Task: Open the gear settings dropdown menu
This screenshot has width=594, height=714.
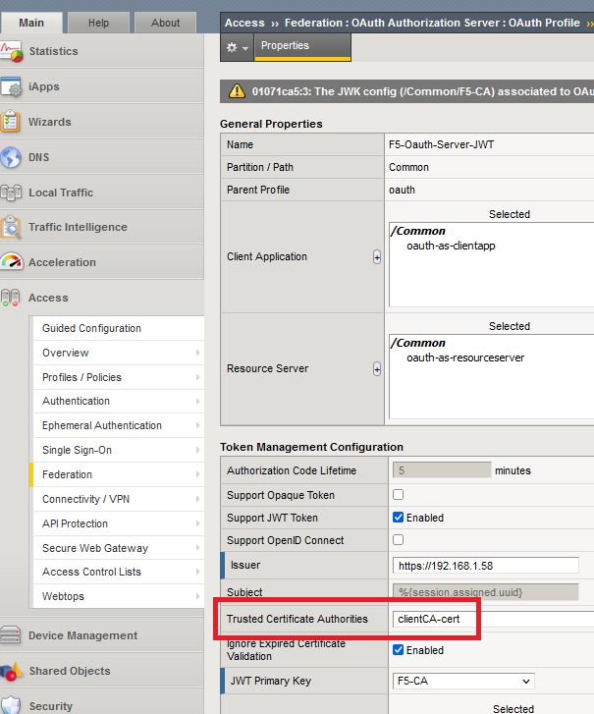Action: pos(237,47)
